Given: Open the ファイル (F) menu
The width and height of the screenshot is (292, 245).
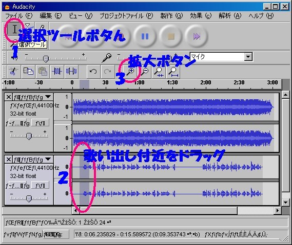Looking at the screenshot, I should (x=19, y=16).
